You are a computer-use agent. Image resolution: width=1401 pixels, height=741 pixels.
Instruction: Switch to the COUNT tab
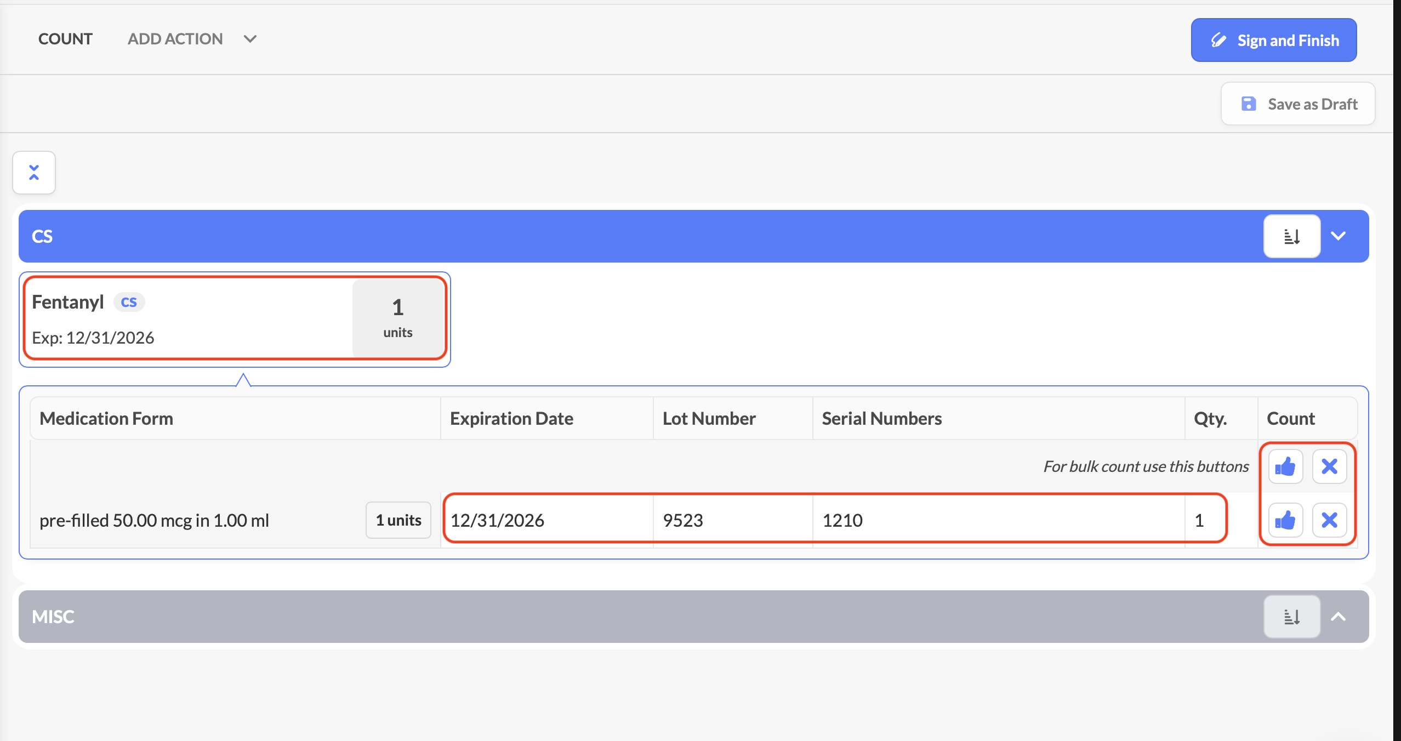(65, 39)
